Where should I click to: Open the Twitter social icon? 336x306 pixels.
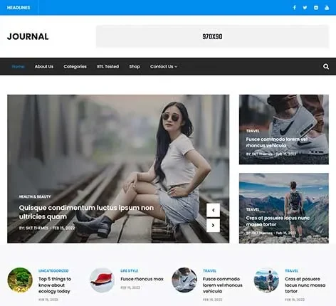[x=305, y=8]
